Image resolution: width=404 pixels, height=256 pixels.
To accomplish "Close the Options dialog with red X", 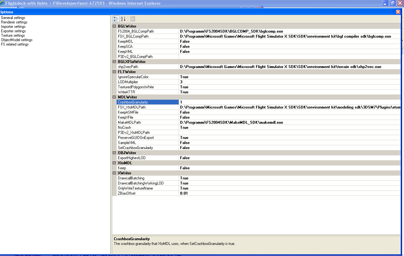I will [398, 12].
